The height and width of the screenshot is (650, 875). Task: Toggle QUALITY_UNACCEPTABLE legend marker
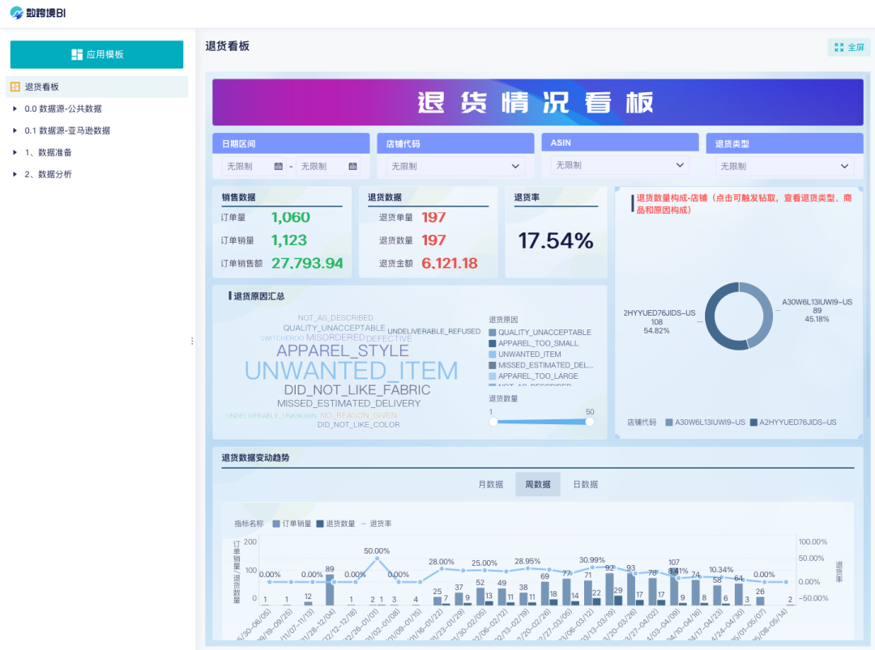493,332
